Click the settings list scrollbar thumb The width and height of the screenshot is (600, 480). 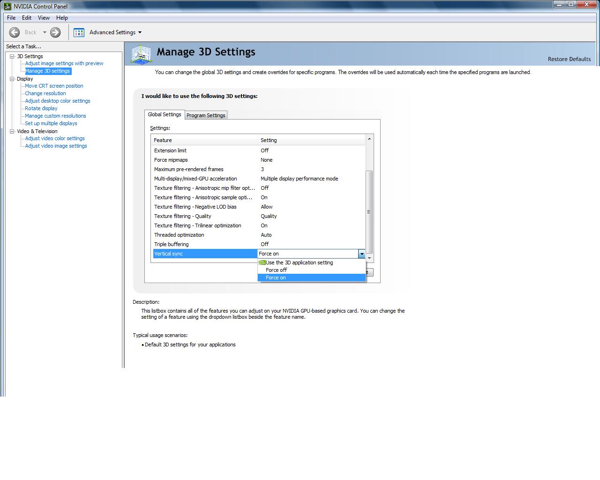[x=369, y=211]
